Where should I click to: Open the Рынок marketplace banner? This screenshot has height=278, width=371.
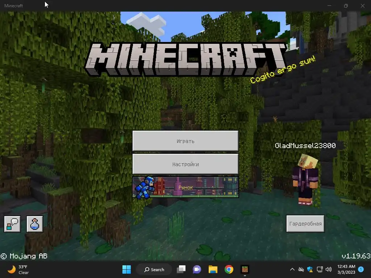coord(185,187)
